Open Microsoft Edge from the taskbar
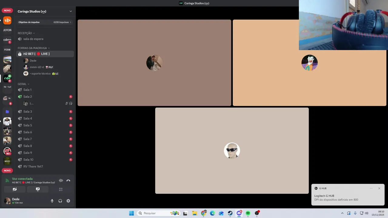Viewport: 388px width, 218px height. click(212, 213)
